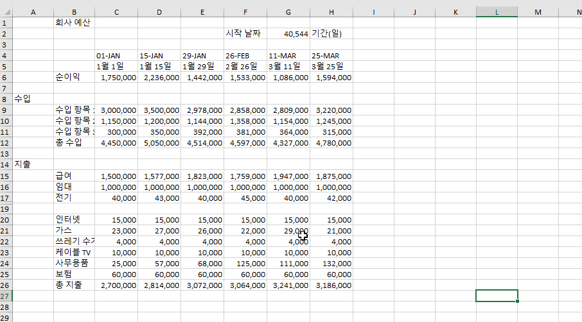Select the 29-JAN date header cell
Image resolution: width=582 pixels, height=322 pixels.
[202, 56]
